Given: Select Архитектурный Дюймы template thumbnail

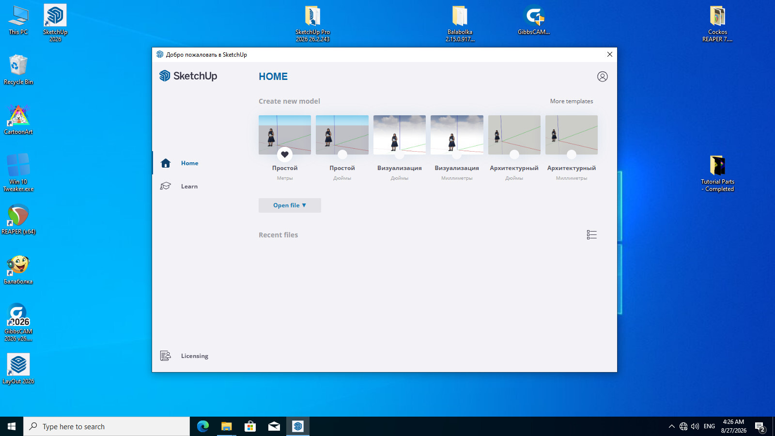Looking at the screenshot, I should pos(514,135).
